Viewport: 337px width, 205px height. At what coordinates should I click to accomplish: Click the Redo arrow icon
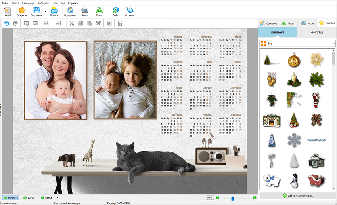coord(15,23)
